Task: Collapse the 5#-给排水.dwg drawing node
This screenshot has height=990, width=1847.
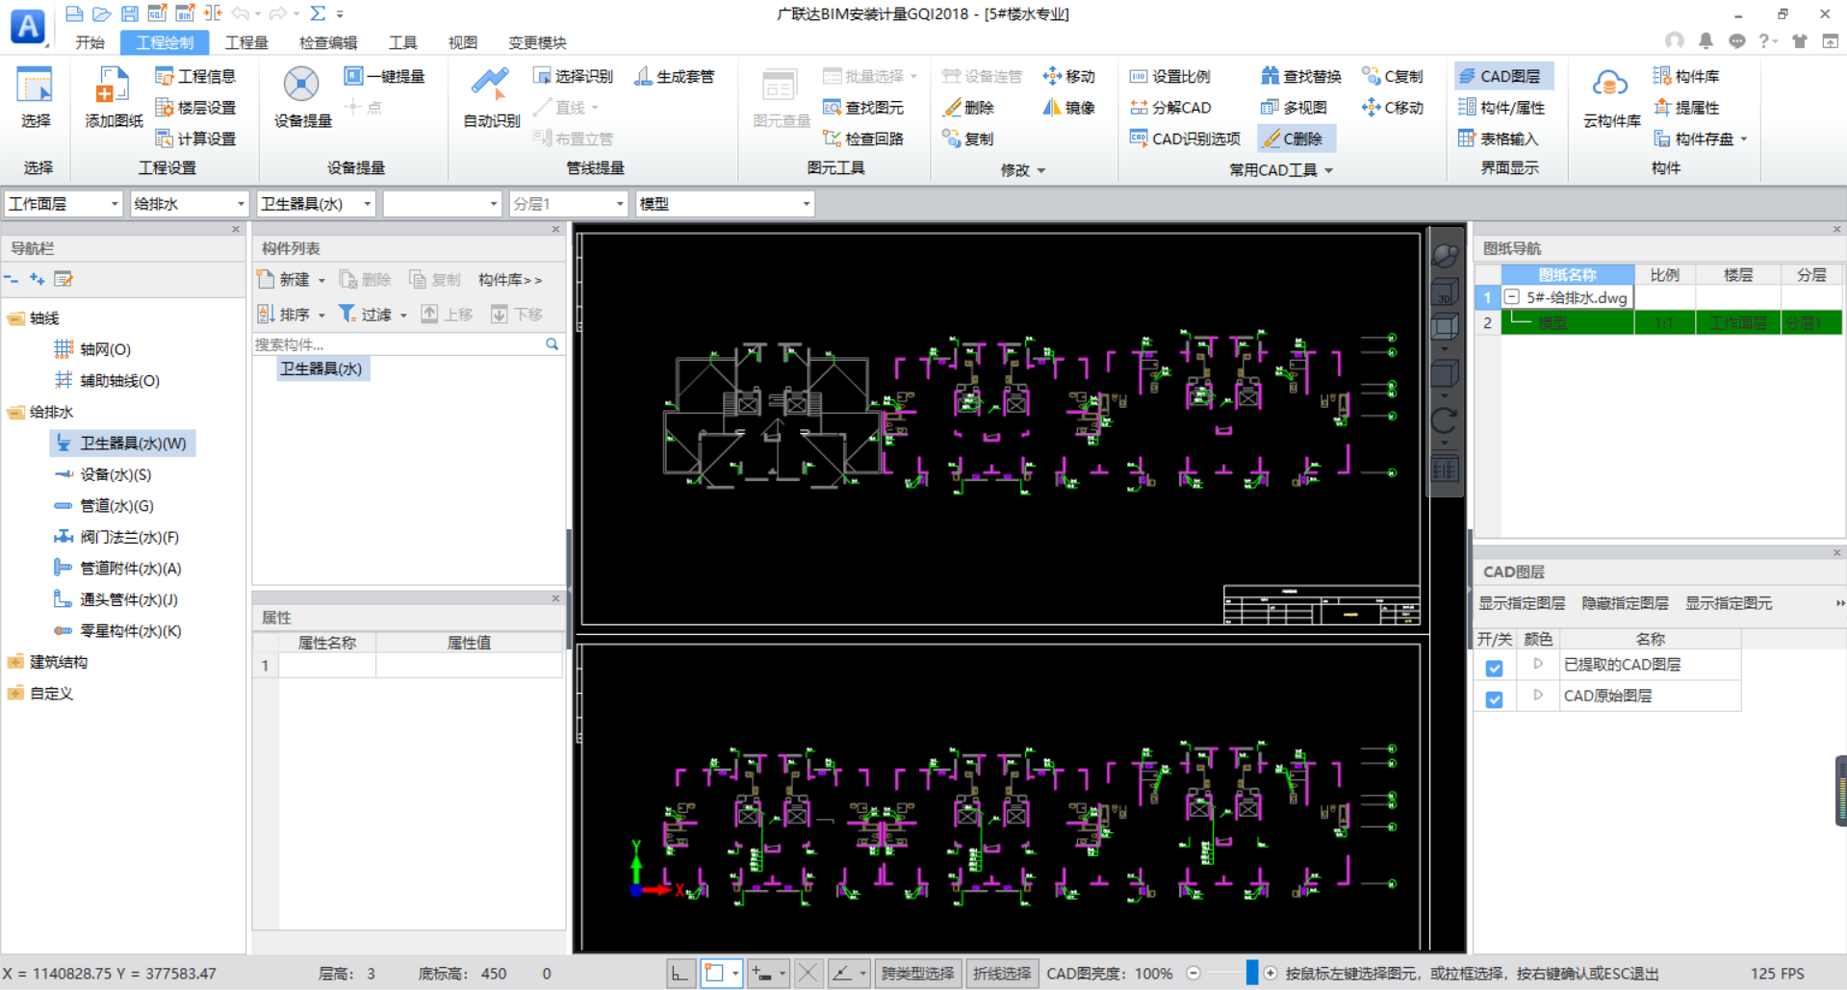Action: 1511,297
